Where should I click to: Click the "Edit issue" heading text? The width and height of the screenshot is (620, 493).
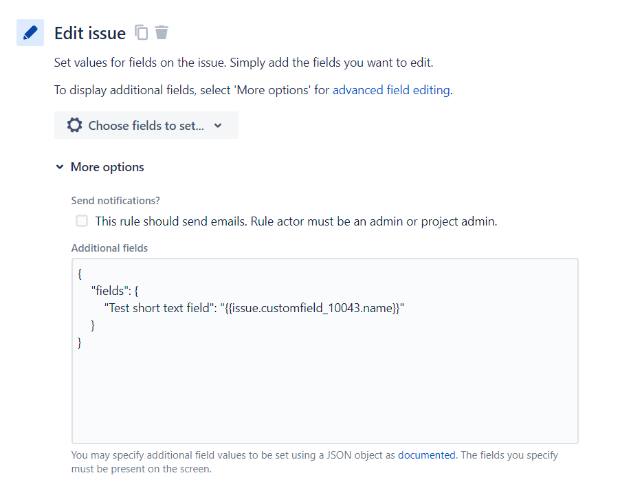(90, 33)
